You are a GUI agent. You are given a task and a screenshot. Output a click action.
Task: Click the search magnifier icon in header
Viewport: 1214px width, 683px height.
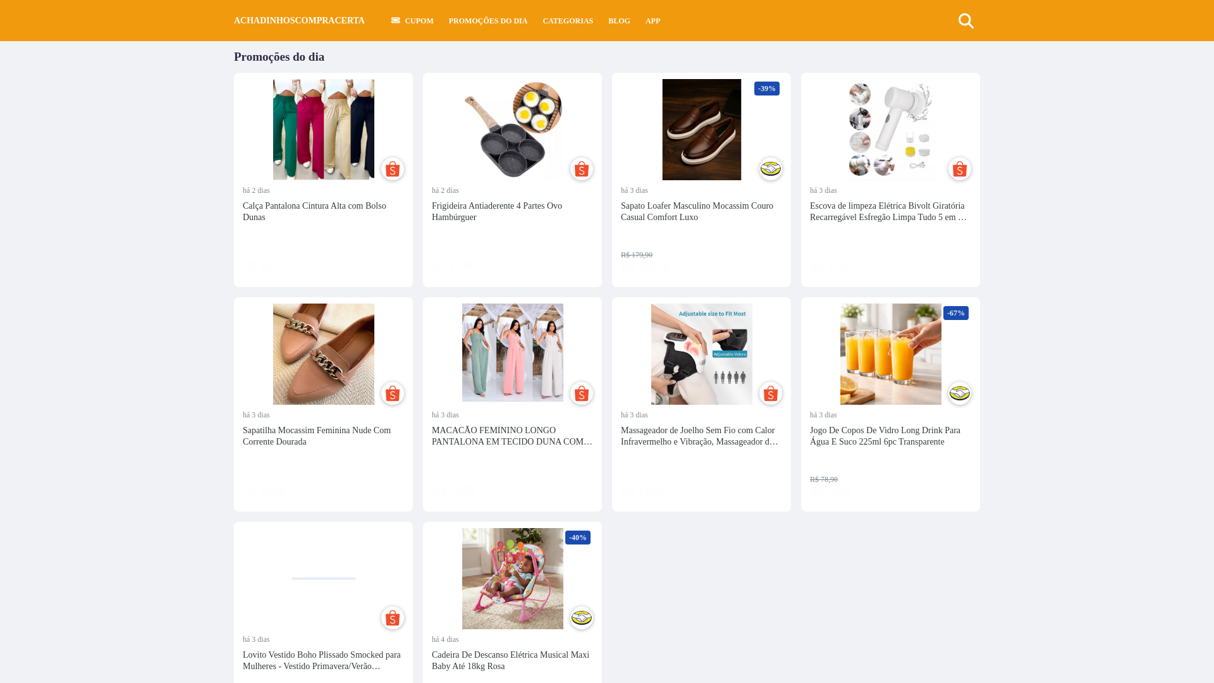click(966, 21)
